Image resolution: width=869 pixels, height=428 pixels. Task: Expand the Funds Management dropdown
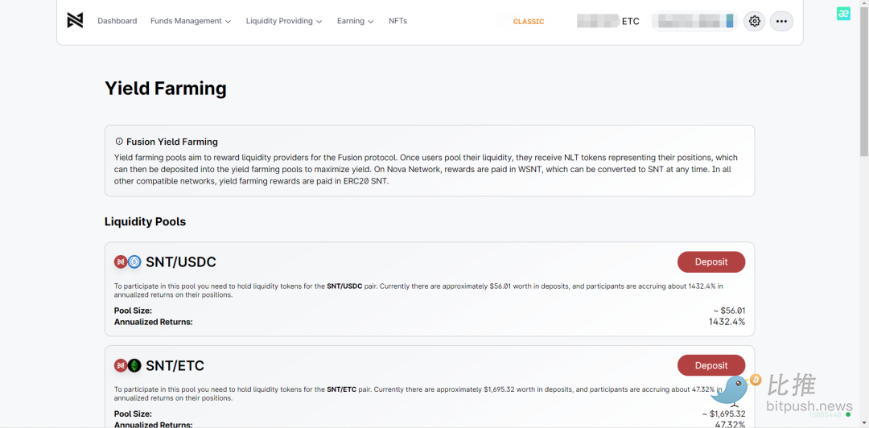191,21
